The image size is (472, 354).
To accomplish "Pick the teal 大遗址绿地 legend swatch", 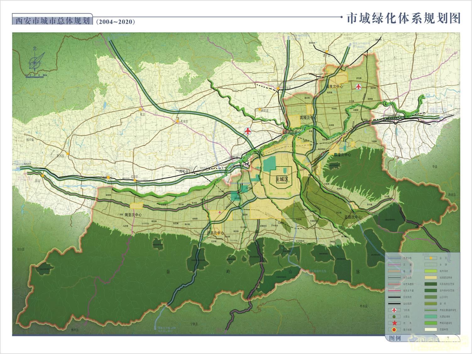I will (x=430, y=316).
